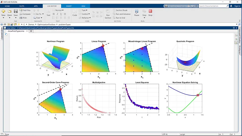The height and width of the screenshot is (136, 242).
Task: Click Demos in the folder path
Action: pos(31,25)
